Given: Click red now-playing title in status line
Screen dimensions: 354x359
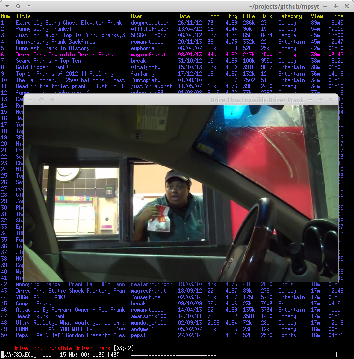Looking at the screenshot, I should pos(61,348).
